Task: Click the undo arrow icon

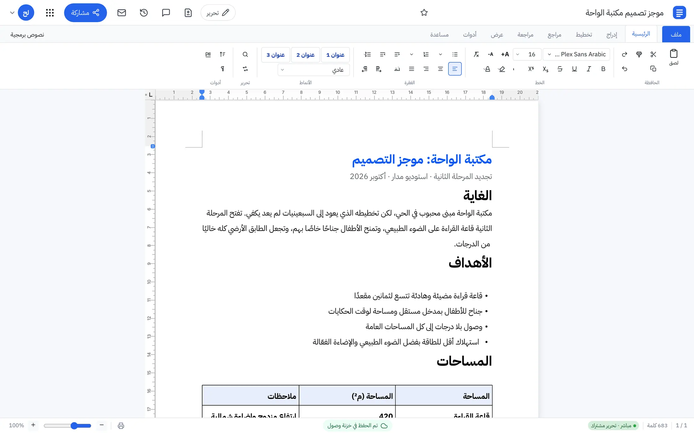Action: pos(625,69)
